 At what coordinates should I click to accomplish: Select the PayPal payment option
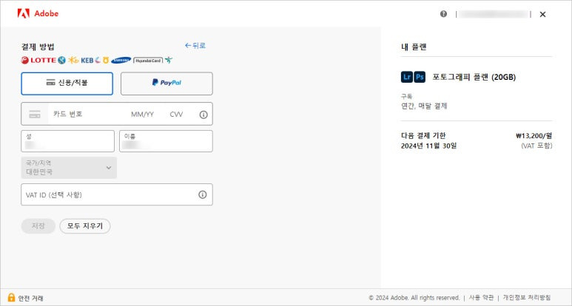point(166,84)
